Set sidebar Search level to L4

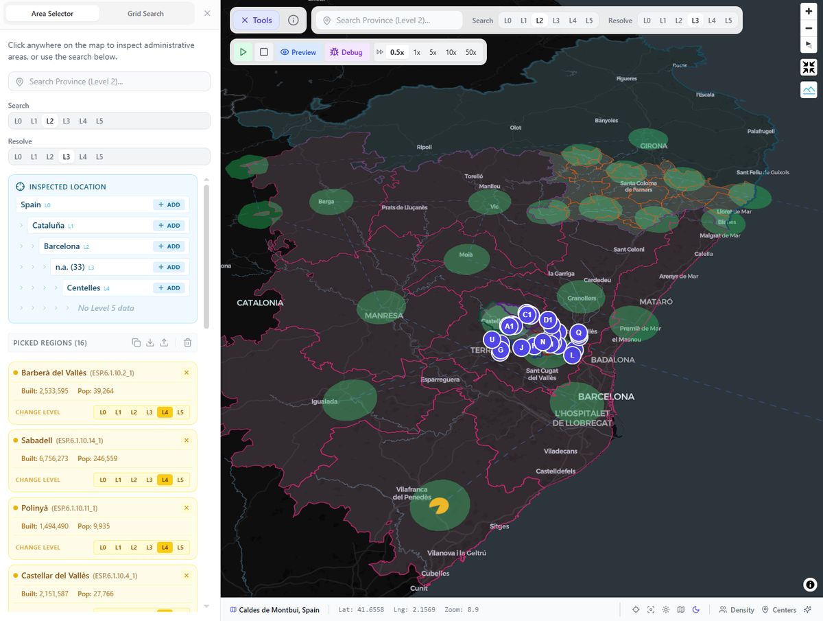point(83,121)
